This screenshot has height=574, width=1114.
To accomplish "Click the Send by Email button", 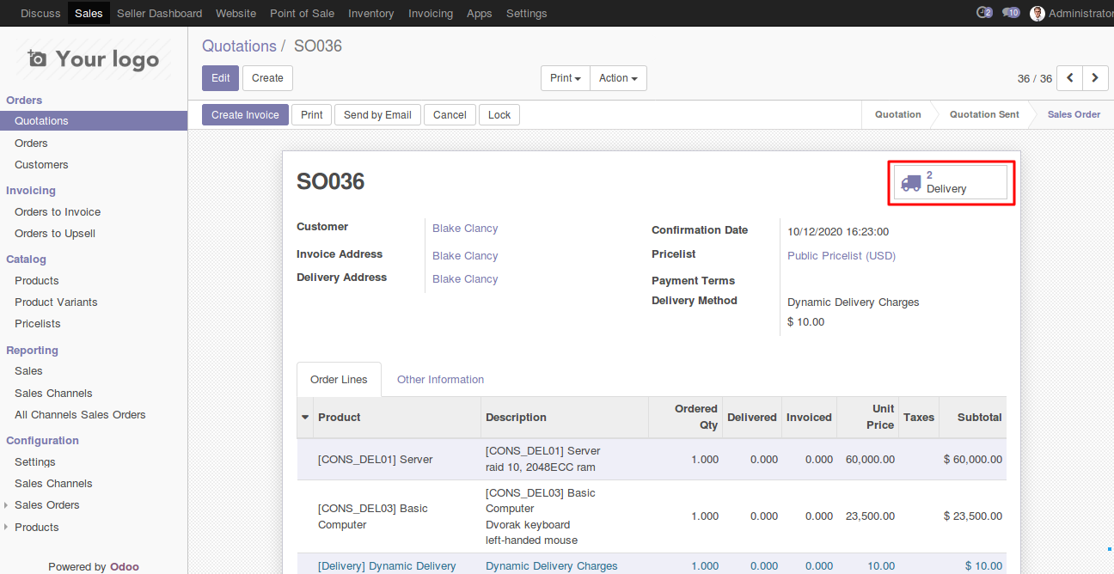I will tap(377, 115).
